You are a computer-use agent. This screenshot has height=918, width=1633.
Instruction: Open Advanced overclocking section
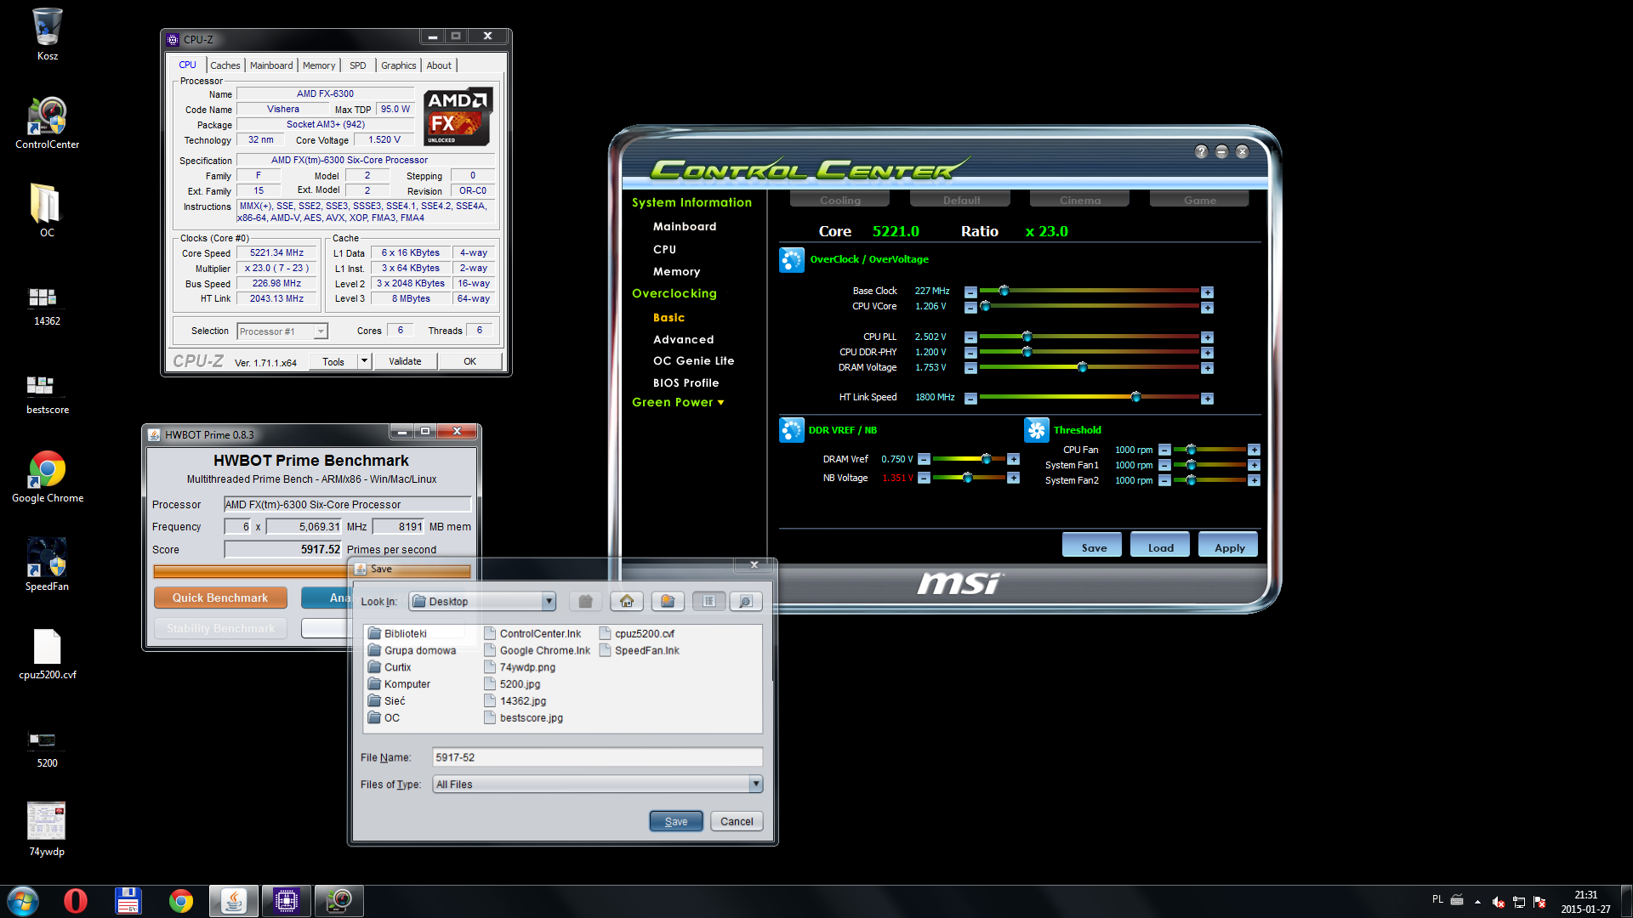click(x=683, y=339)
